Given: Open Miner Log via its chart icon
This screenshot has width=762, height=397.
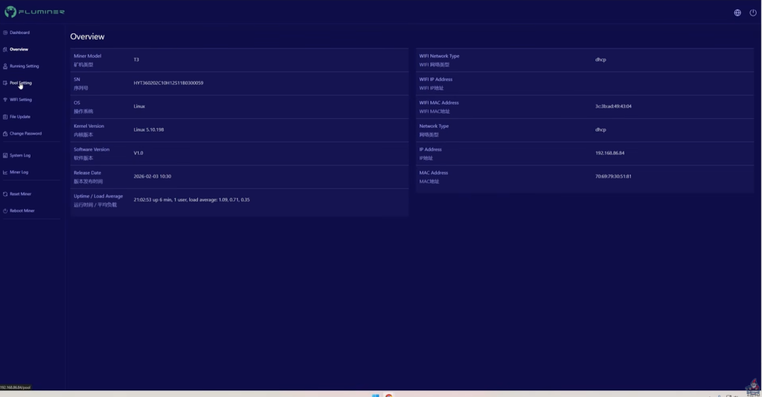Looking at the screenshot, I should pos(5,172).
